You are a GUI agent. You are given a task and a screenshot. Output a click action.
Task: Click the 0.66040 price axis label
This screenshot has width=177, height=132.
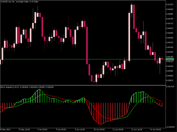click(x=170, y=66)
